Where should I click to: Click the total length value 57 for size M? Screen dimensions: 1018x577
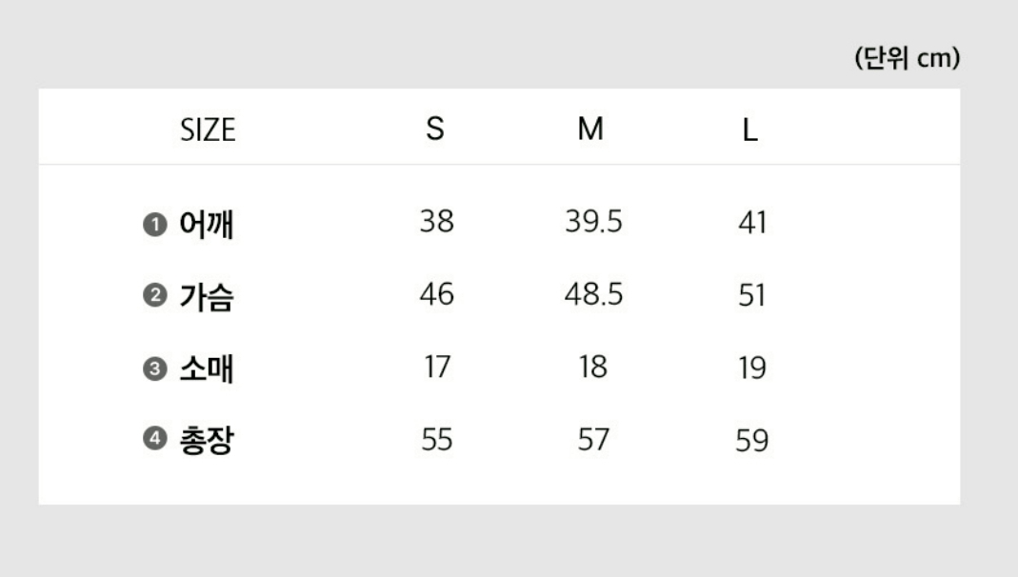pyautogui.click(x=593, y=440)
